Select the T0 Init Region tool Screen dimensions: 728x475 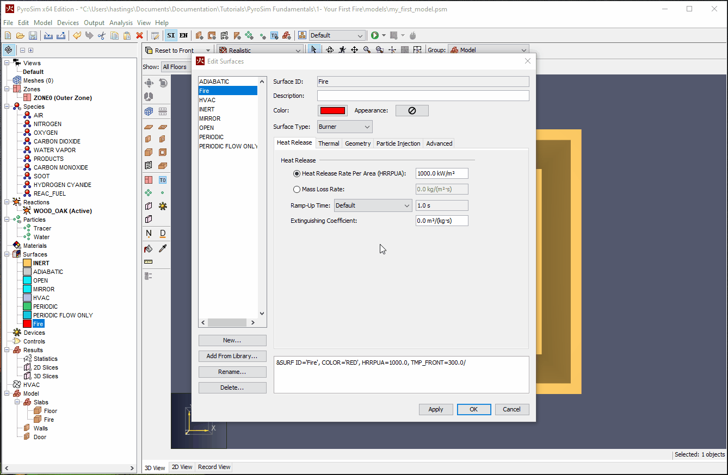162,180
